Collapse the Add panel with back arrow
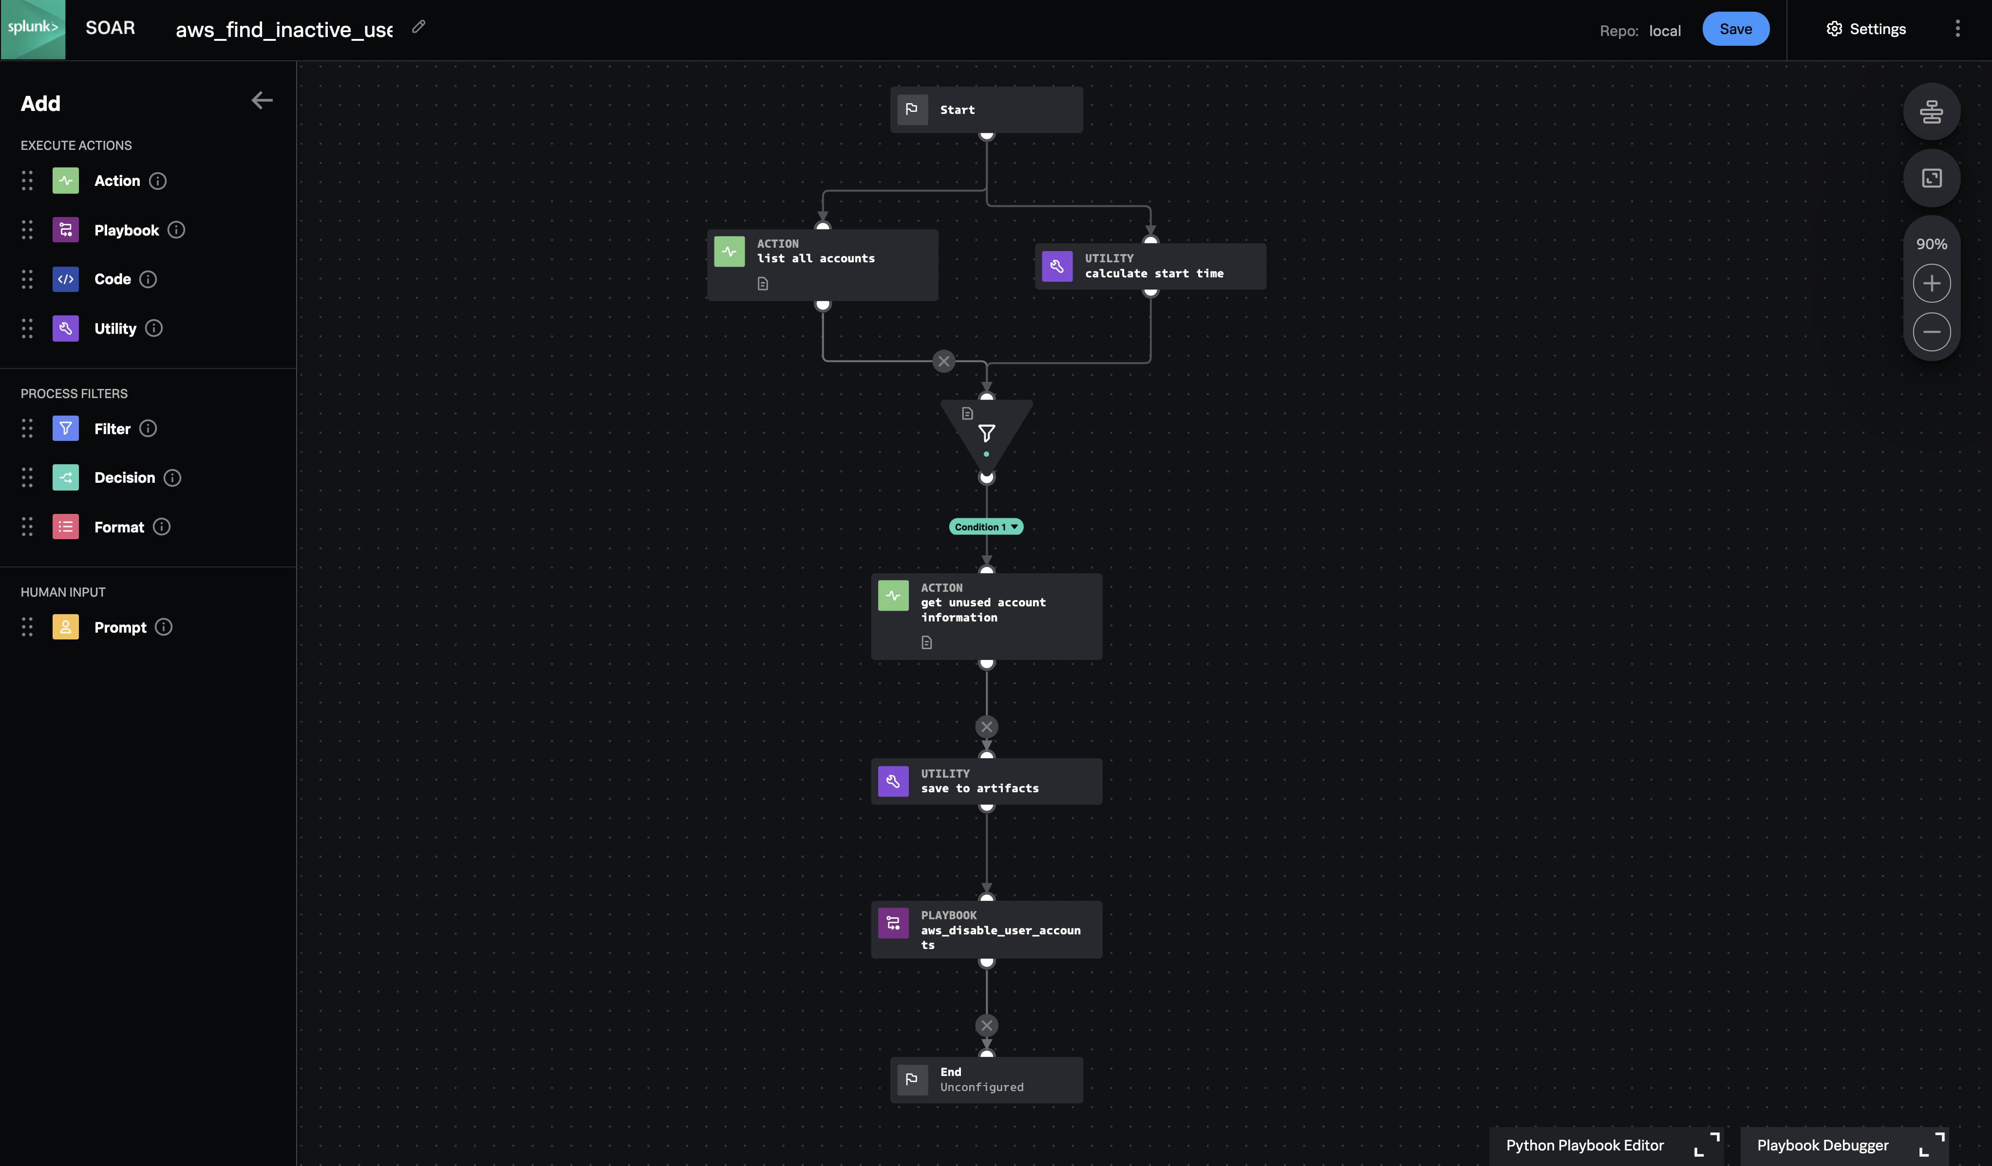Viewport: 1992px width, 1166px height. [x=262, y=100]
